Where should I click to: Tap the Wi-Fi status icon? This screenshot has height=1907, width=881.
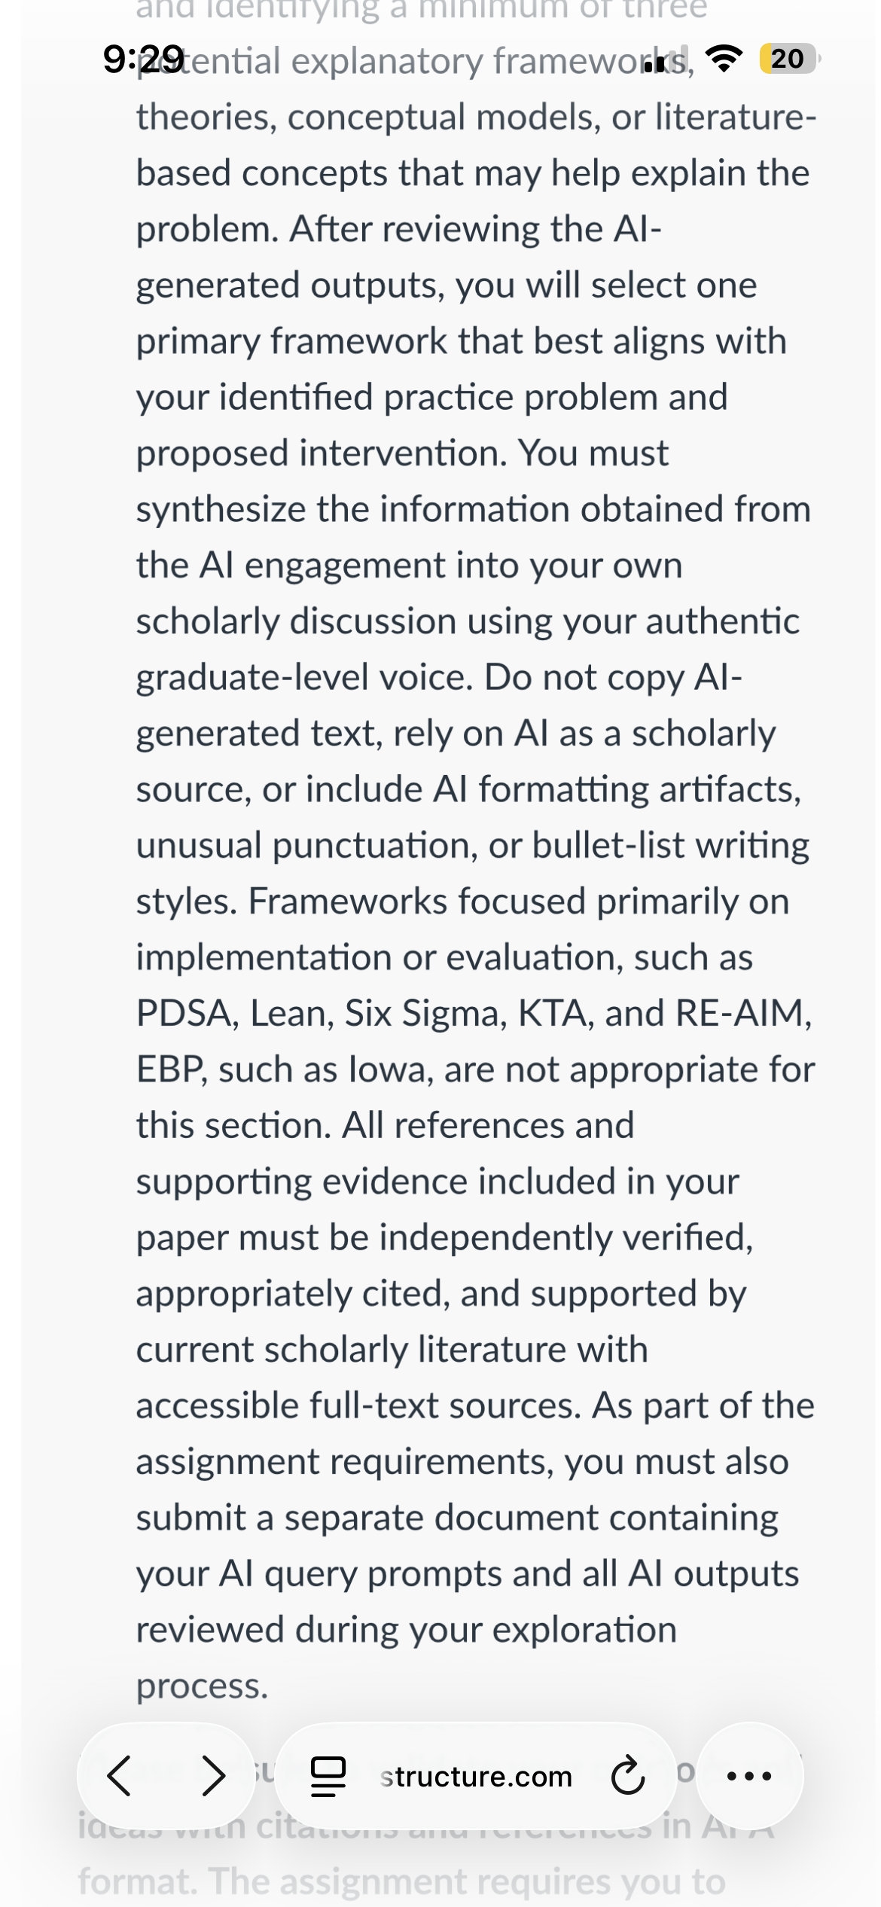coord(724,59)
